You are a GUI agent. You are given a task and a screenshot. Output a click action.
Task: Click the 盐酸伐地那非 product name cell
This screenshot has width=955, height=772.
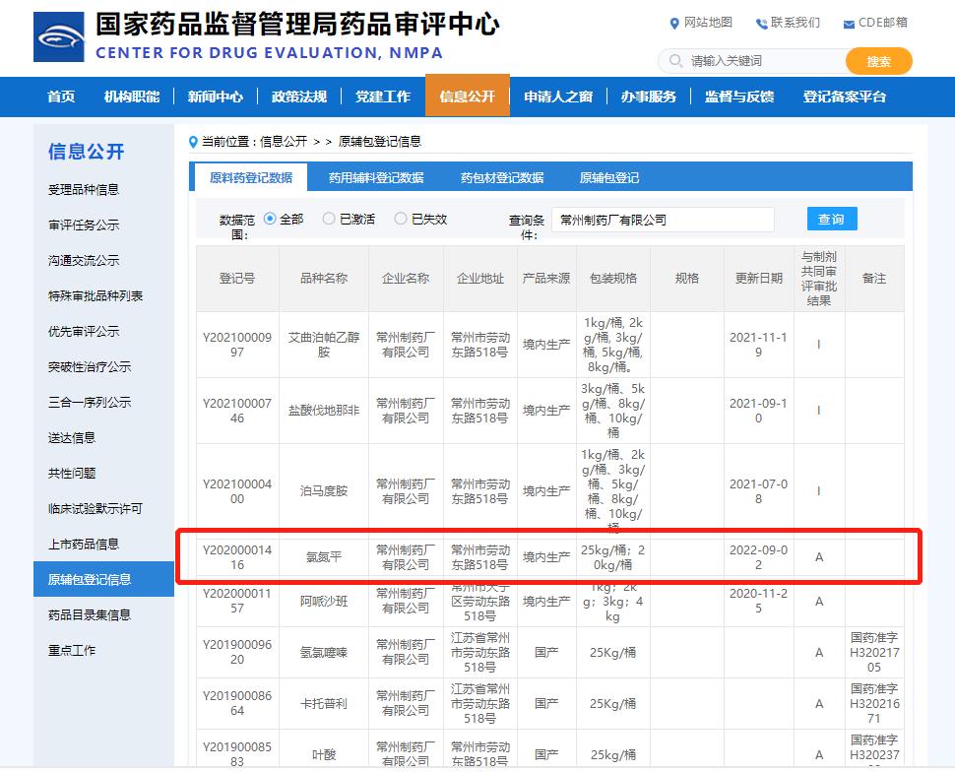click(324, 411)
